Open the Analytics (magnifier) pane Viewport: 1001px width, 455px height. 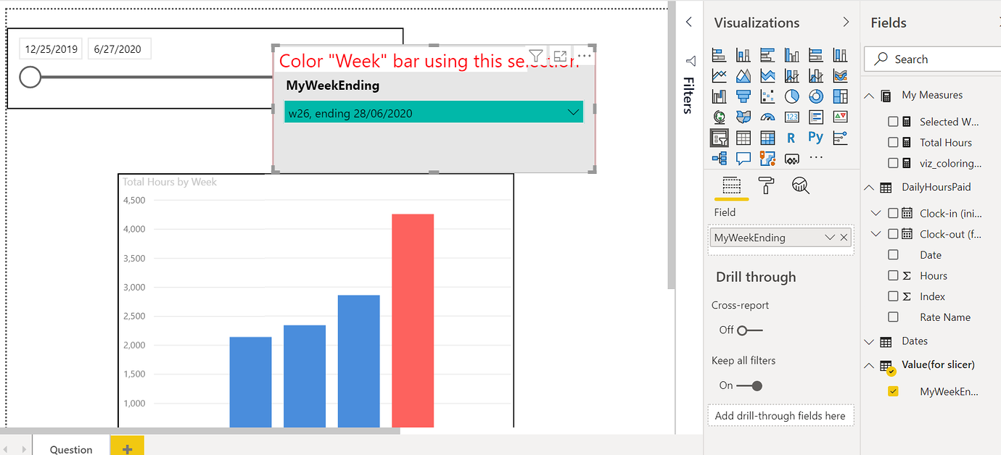800,187
